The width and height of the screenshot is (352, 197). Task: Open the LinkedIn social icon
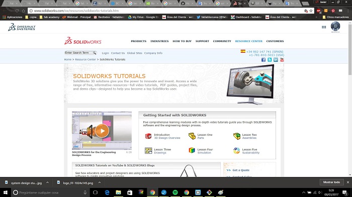tap(276, 60)
